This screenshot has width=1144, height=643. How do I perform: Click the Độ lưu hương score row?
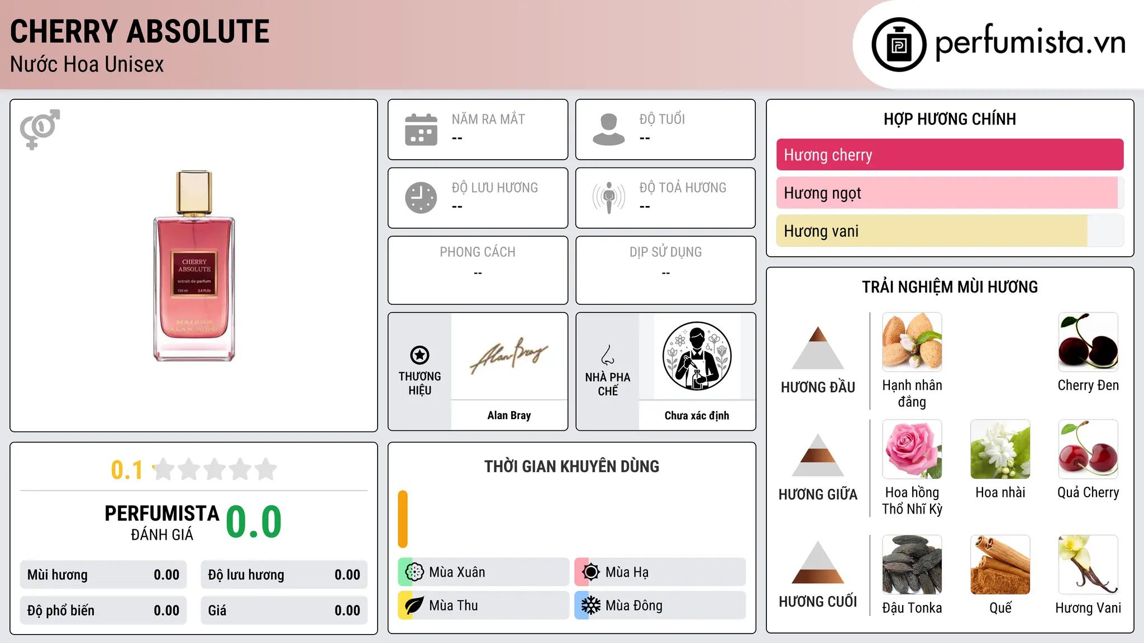284,575
